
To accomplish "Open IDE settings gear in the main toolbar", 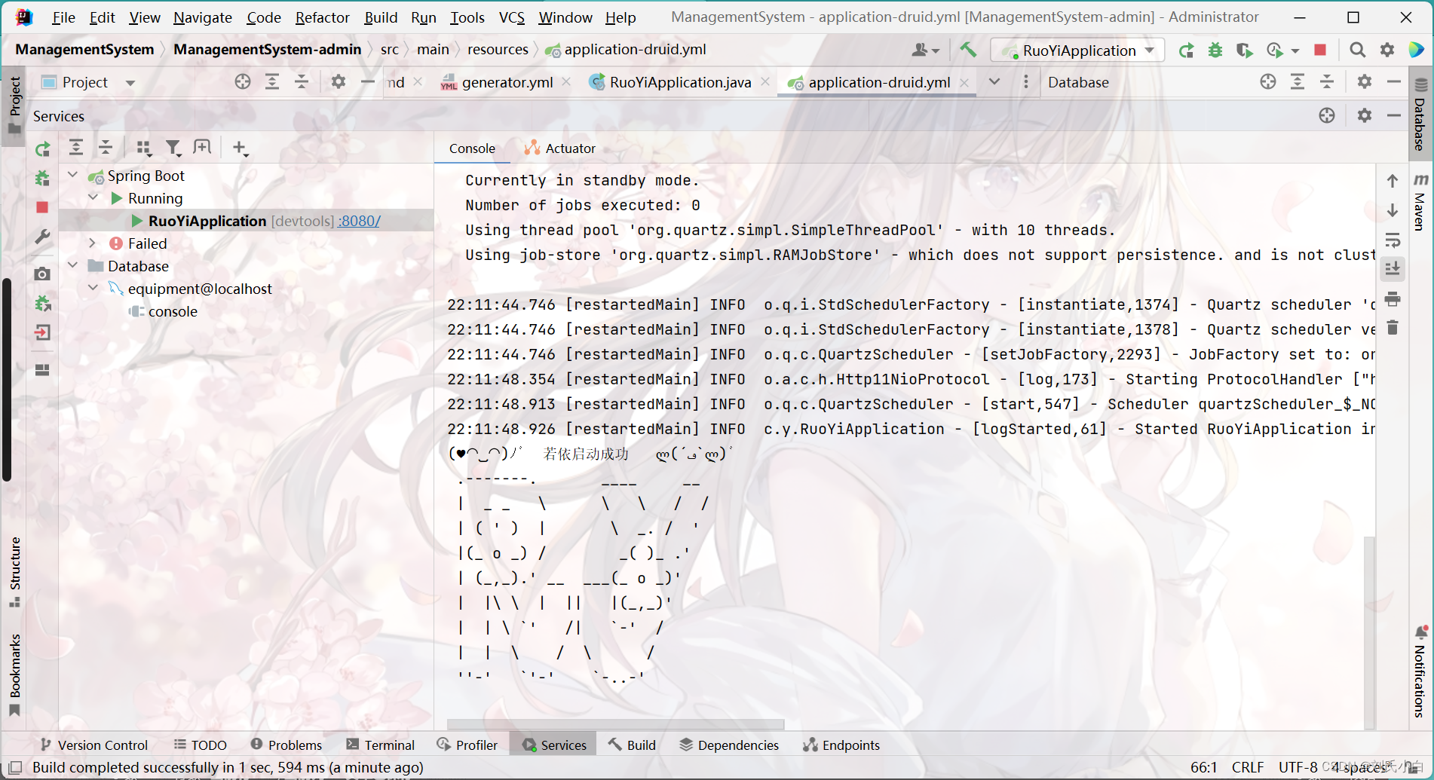I will tap(1387, 50).
